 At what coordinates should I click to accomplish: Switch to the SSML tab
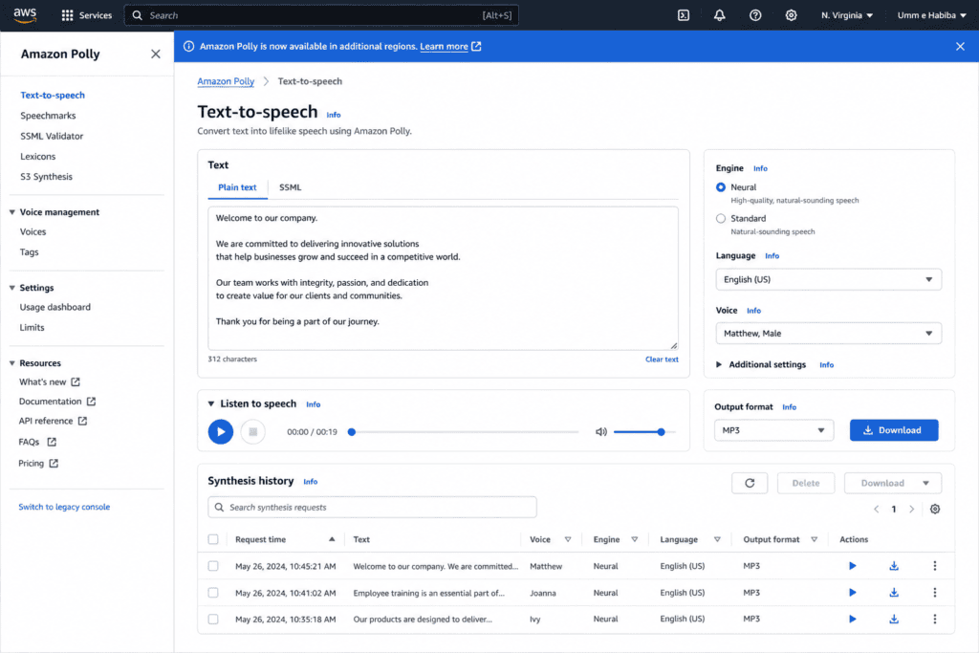(290, 187)
